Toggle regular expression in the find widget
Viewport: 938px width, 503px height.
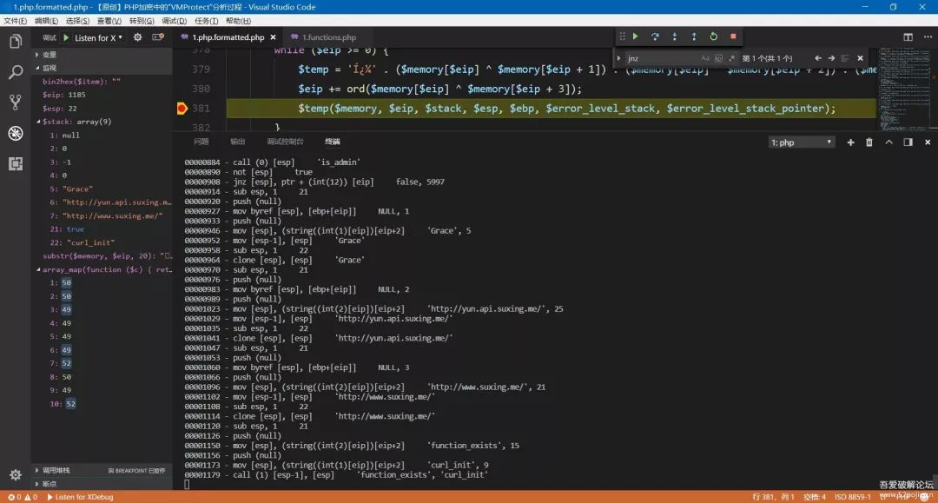tap(731, 58)
